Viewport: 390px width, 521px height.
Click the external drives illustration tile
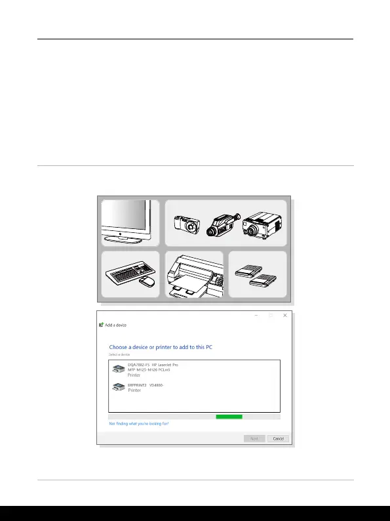point(258,274)
